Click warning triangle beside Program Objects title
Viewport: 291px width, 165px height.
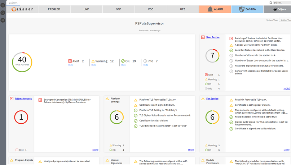(x=12, y=160)
